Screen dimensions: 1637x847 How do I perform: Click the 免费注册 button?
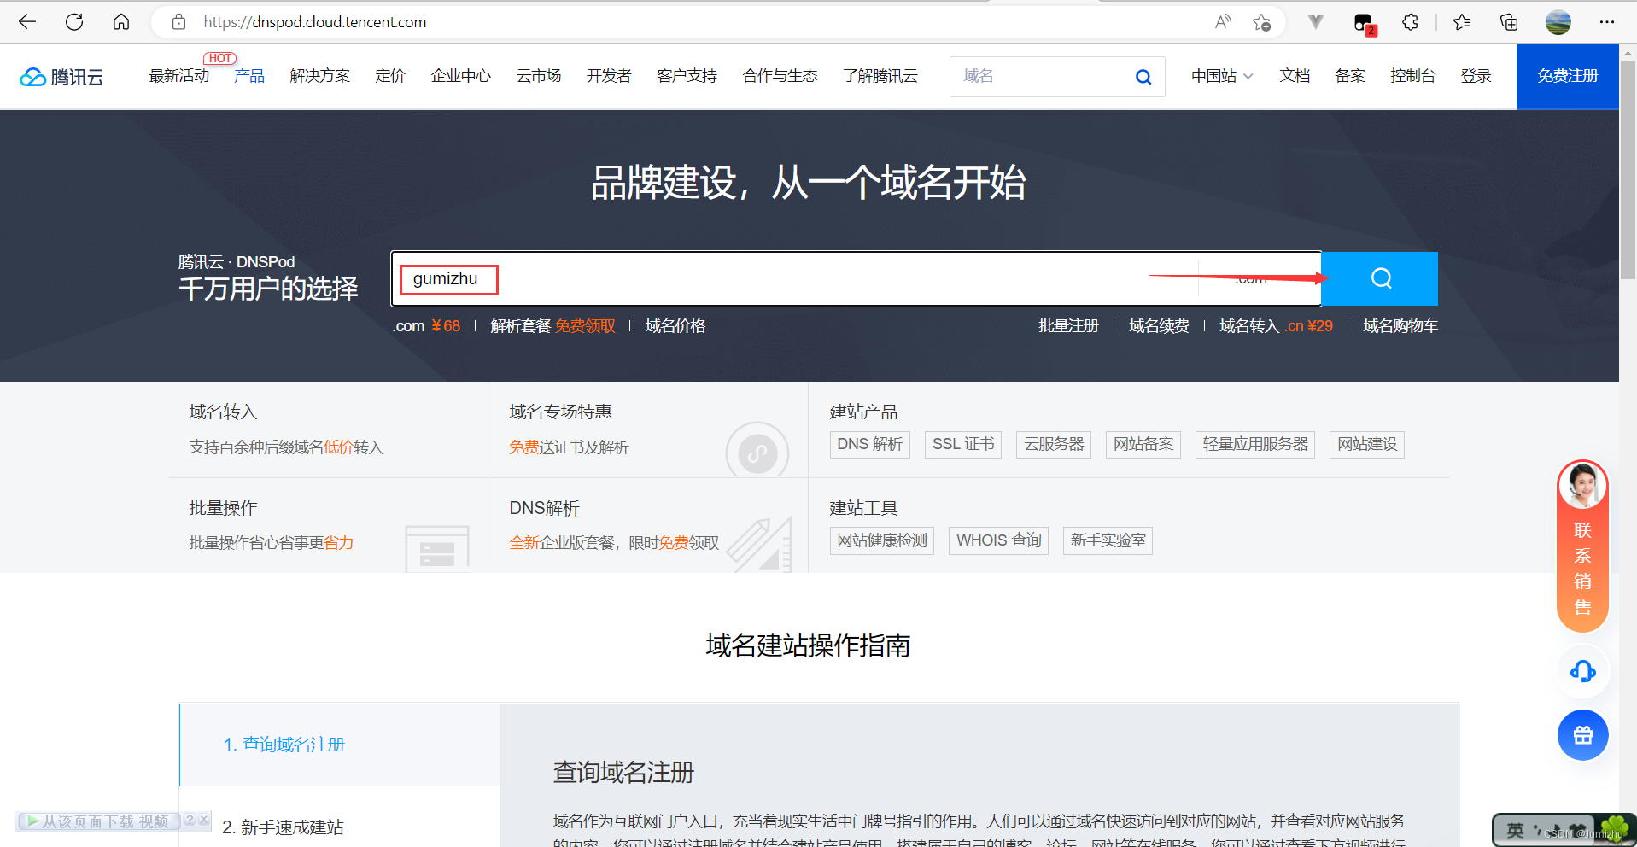coord(1568,76)
